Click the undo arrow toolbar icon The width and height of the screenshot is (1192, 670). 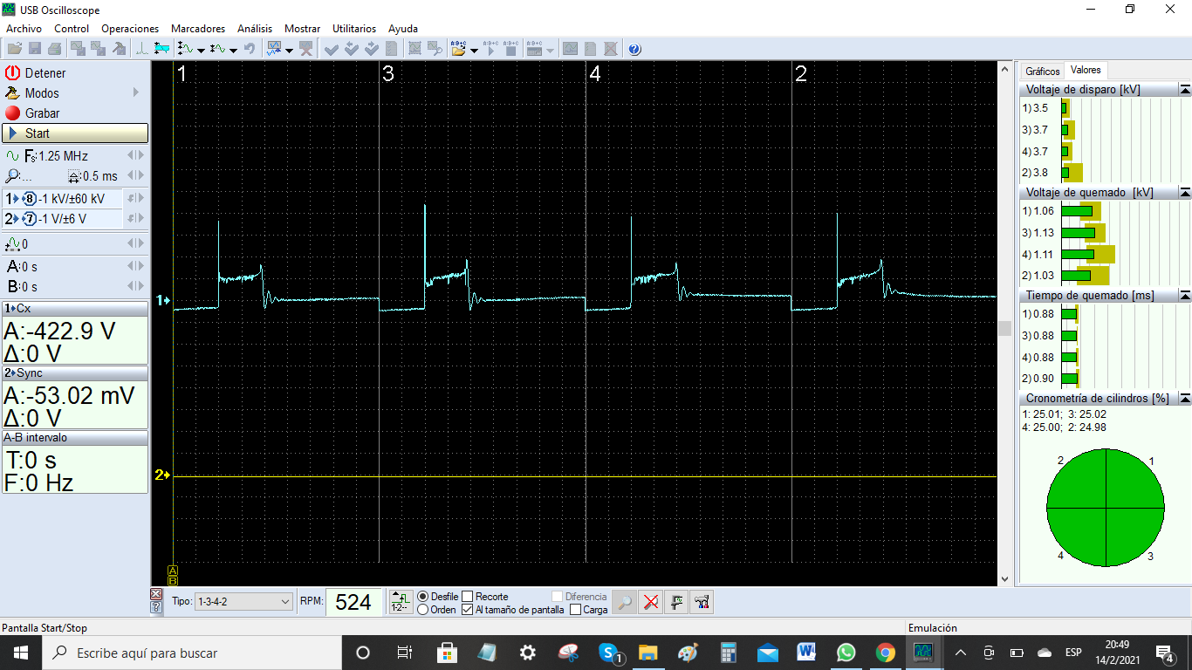click(250, 50)
